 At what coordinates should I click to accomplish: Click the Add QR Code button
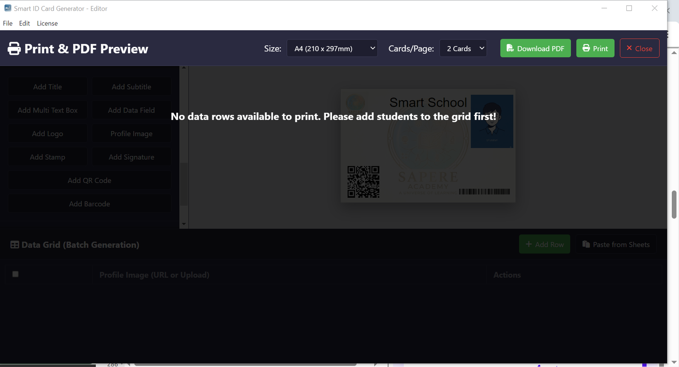click(x=90, y=180)
